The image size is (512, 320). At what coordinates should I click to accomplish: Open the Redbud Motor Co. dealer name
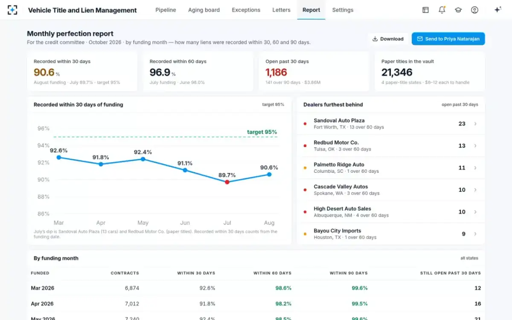(336, 143)
